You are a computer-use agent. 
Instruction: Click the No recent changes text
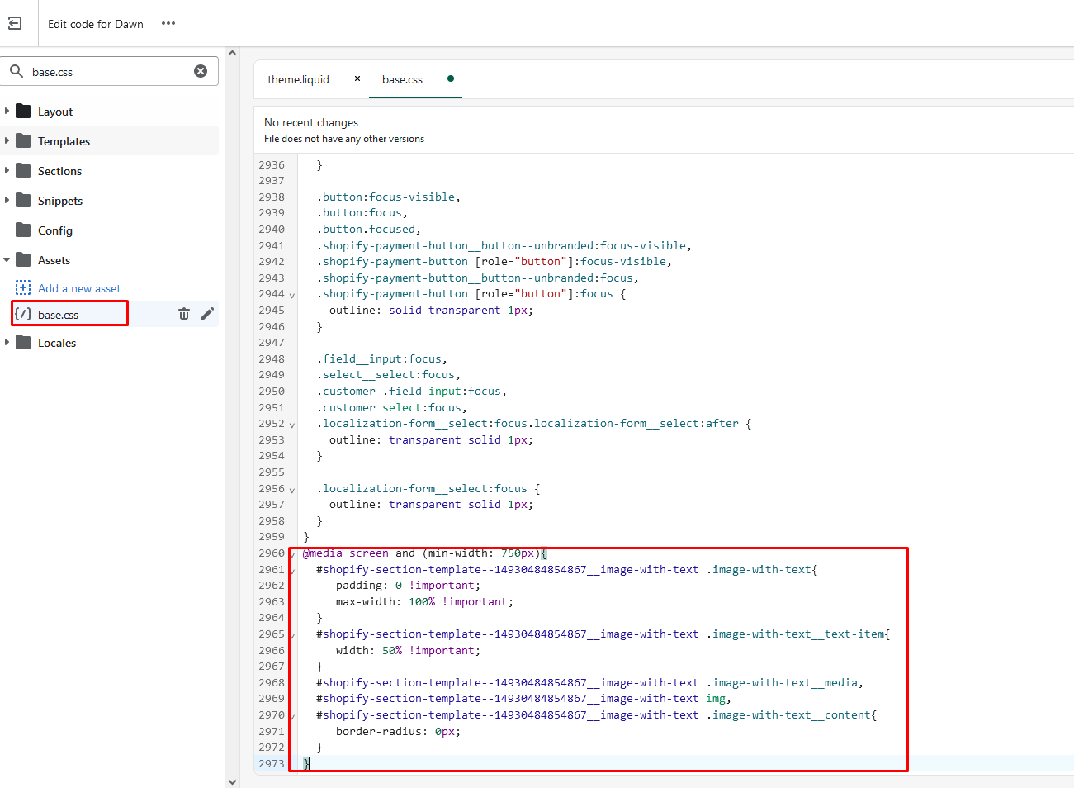tap(311, 122)
